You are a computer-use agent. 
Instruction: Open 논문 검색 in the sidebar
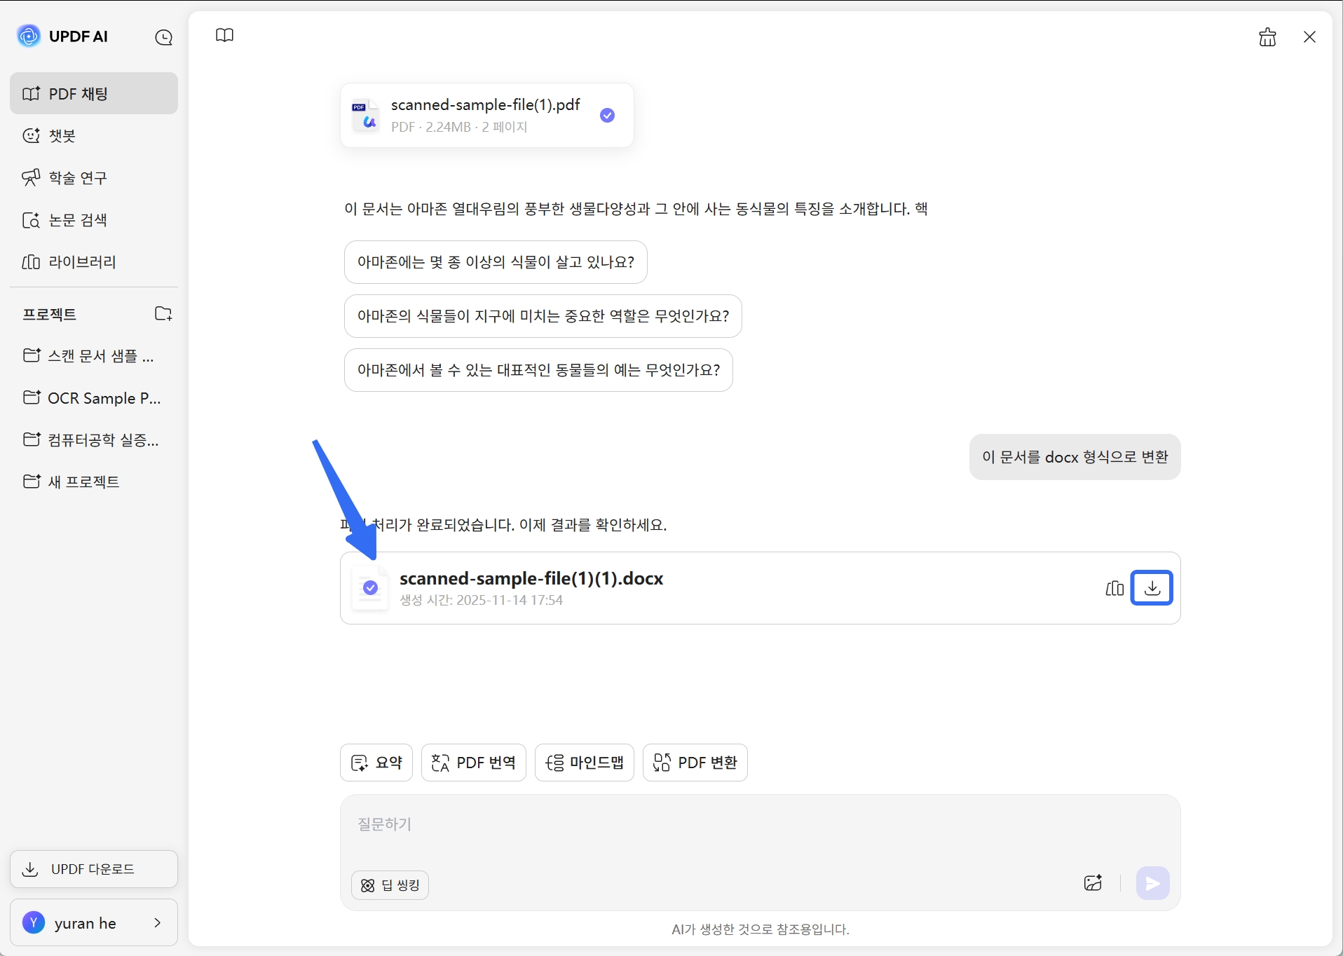coord(77,219)
